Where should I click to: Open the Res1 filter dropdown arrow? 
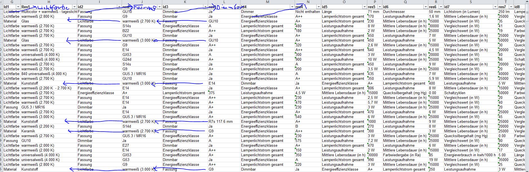click(x=74, y=7)
